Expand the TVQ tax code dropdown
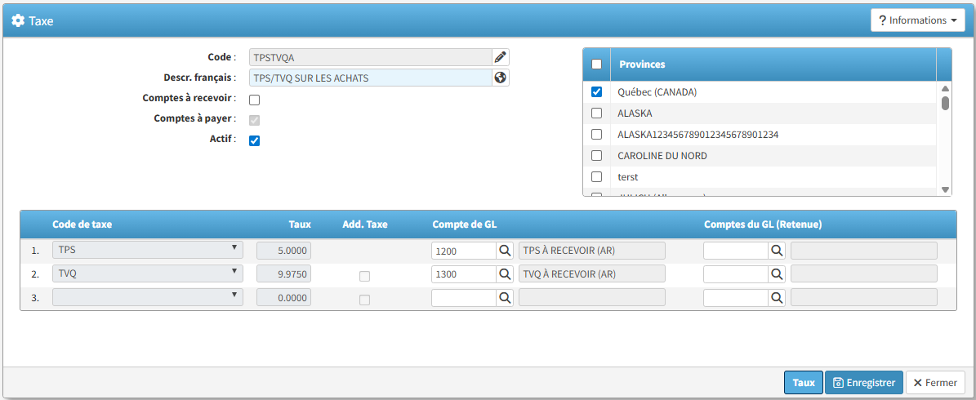 click(148, 273)
